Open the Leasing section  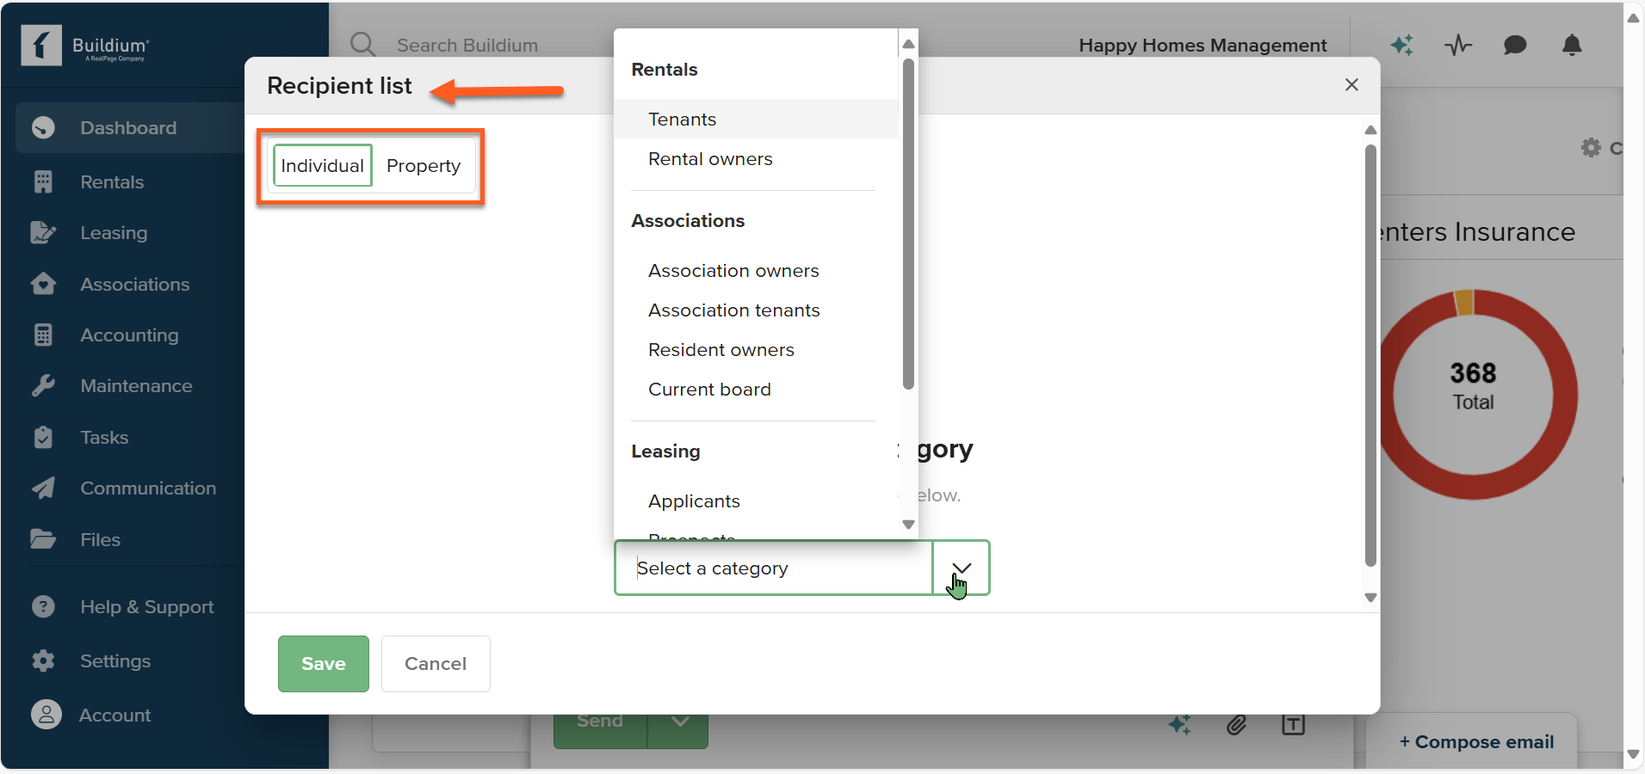pyautogui.click(x=114, y=232)
